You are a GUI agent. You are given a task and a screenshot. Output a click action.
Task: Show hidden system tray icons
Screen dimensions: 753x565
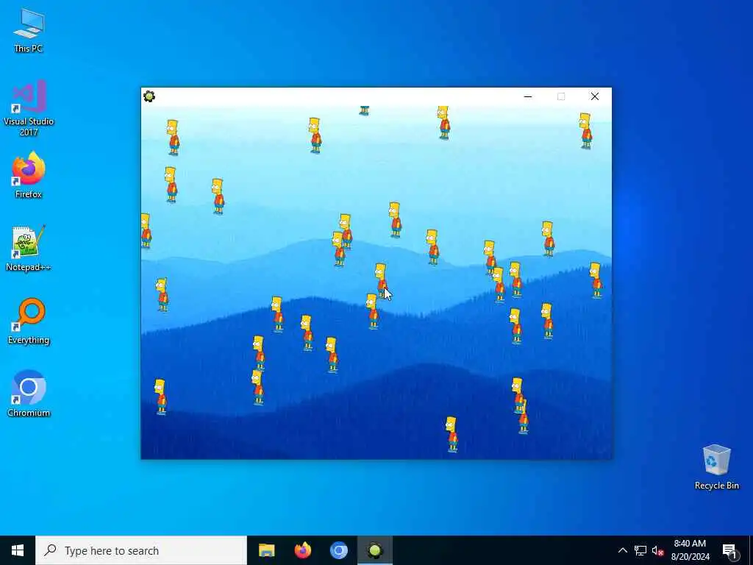click(x=622, y=550)
